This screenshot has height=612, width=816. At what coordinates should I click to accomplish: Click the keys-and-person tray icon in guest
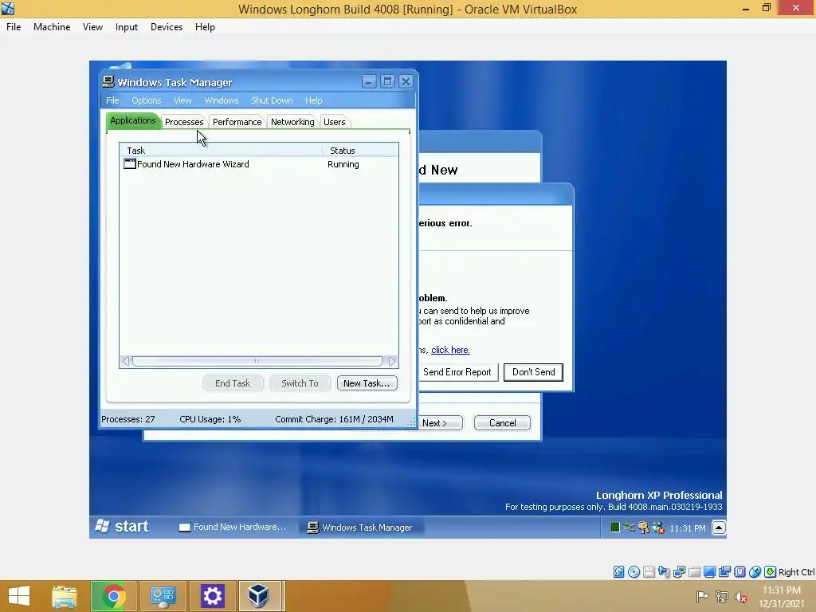[x=644, y=528]
